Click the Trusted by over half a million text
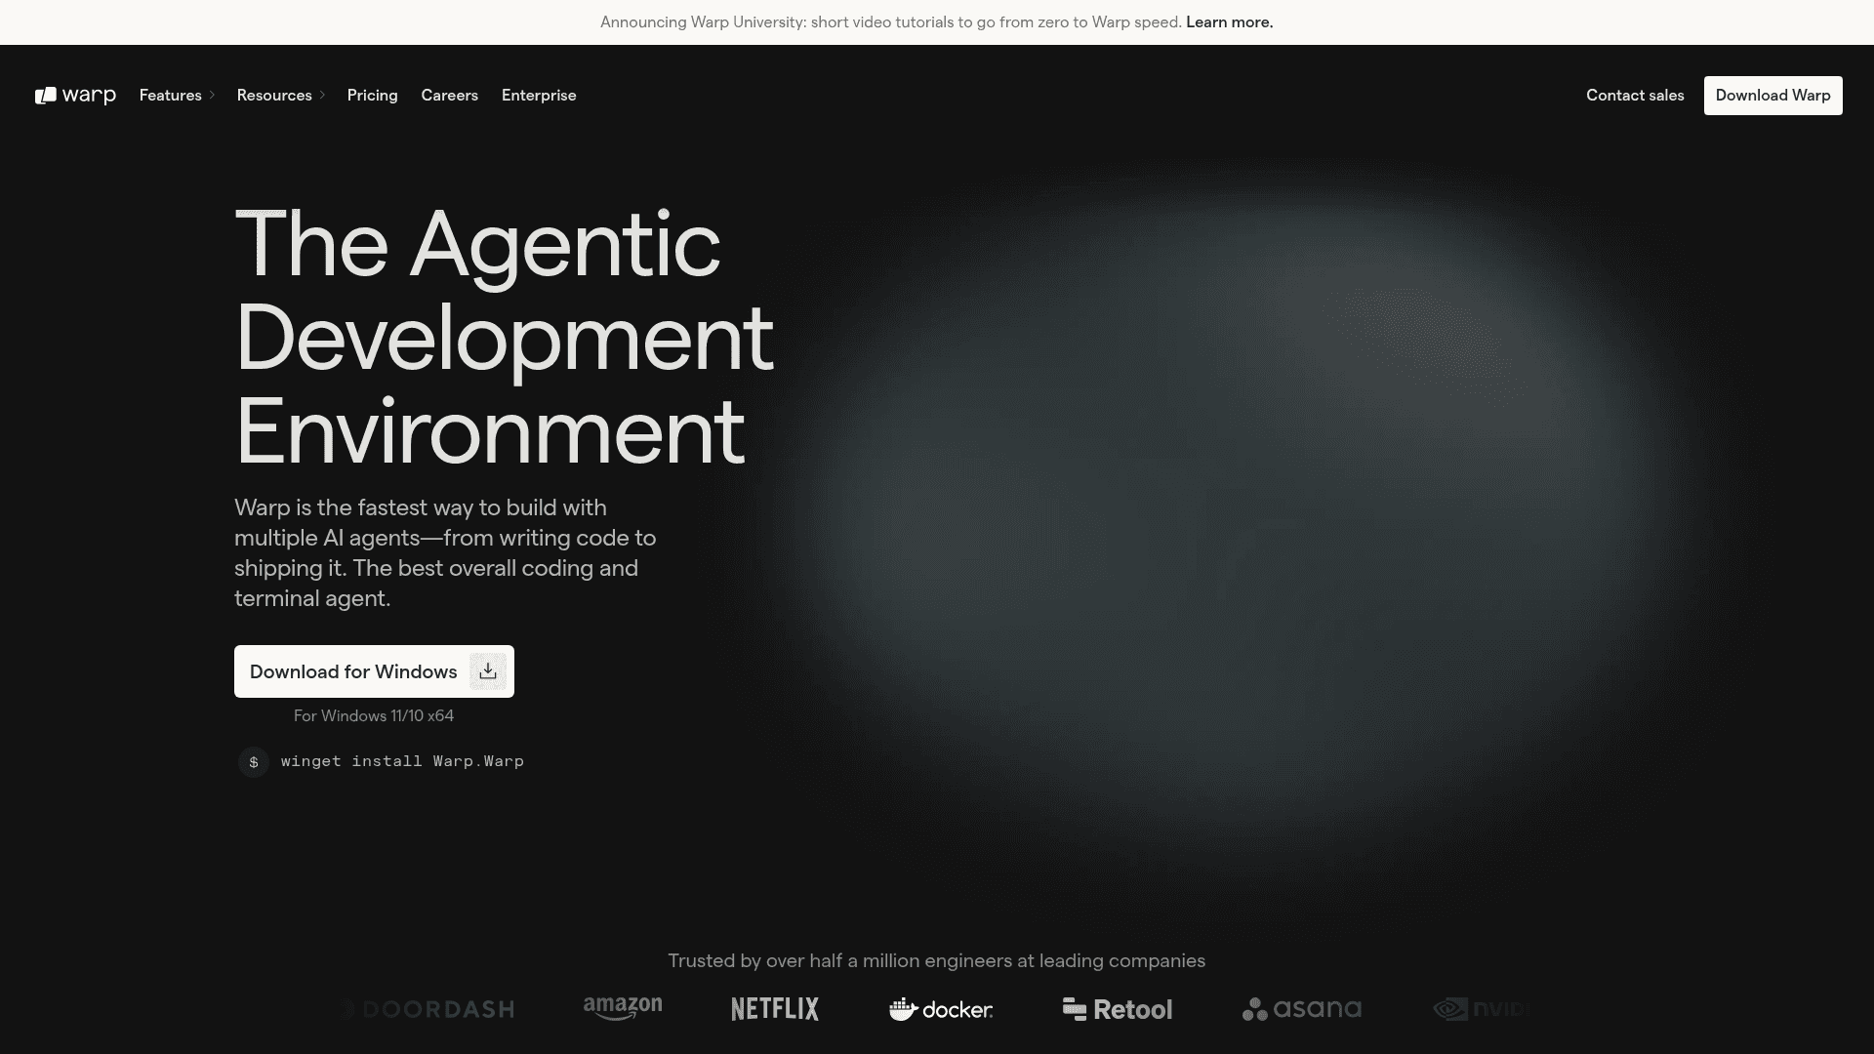 [937, 961]
